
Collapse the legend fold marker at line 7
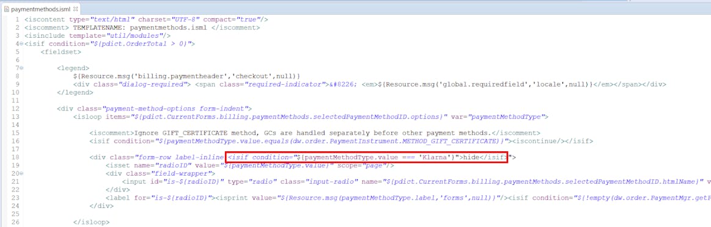pos(21,68)
